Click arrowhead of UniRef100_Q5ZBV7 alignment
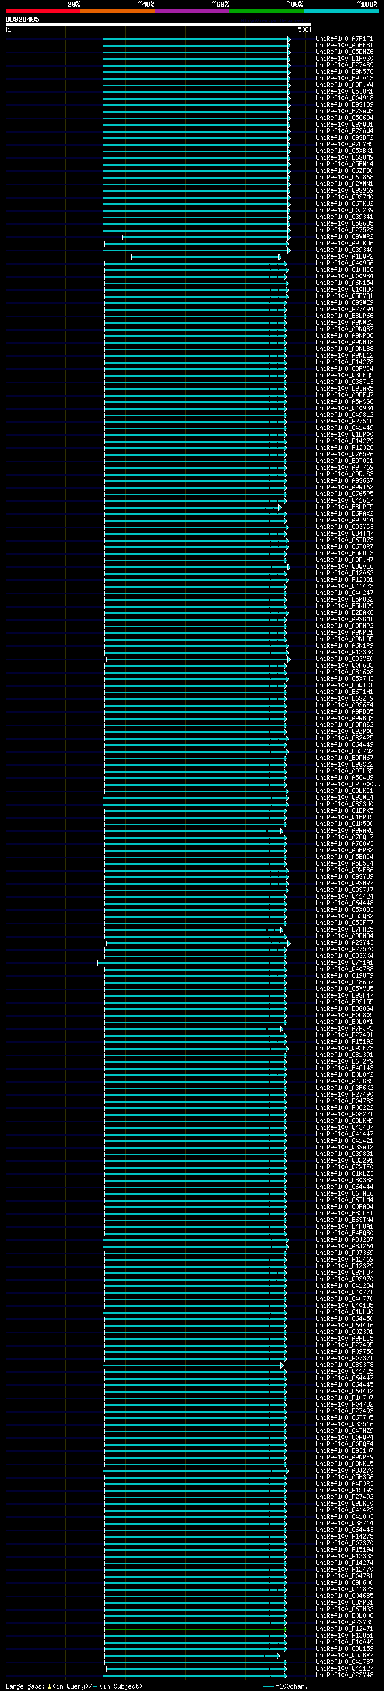 pyautogui.click(x=278, y=1655)
